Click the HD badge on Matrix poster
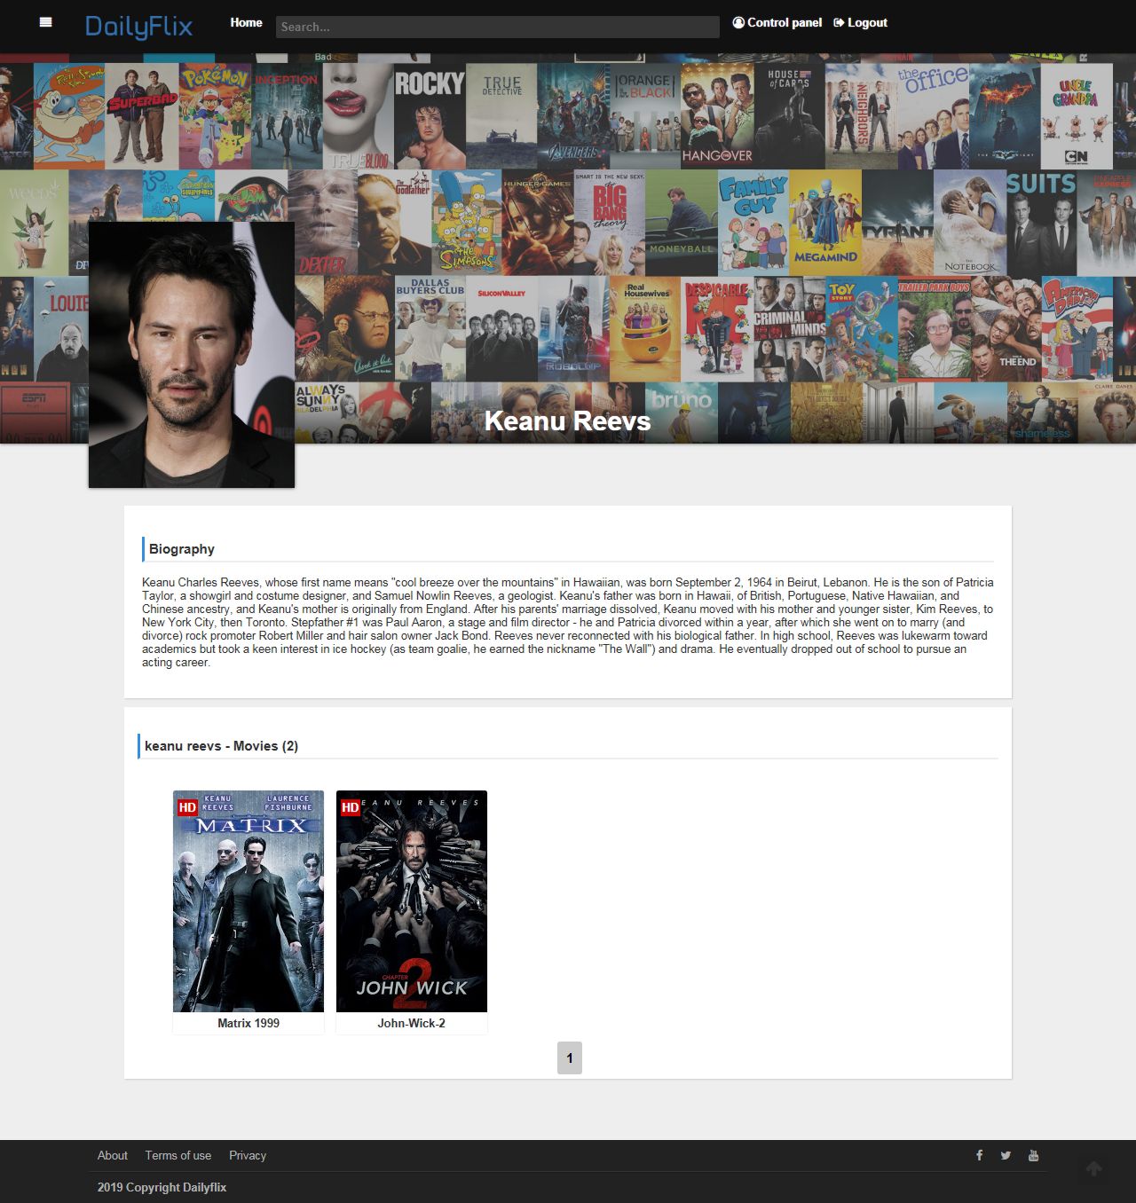Viewport: 1136px width, 1203px height. (187, 807)
